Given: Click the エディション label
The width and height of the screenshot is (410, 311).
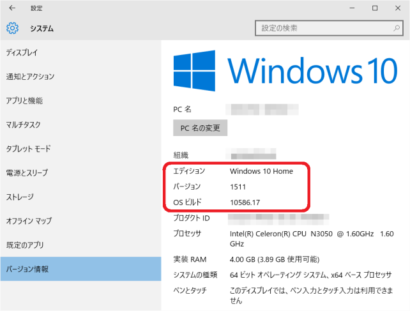Looking at the screenshot, I should [x=189, y=171].
